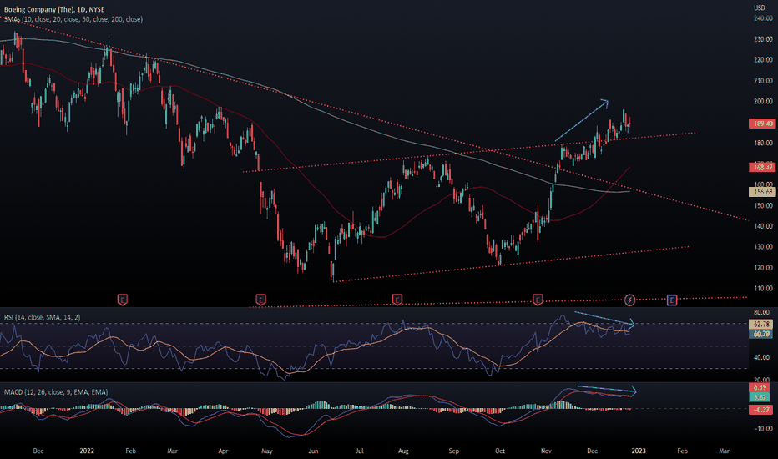
Task: Click the USD currency label
Action: [760, 8]
